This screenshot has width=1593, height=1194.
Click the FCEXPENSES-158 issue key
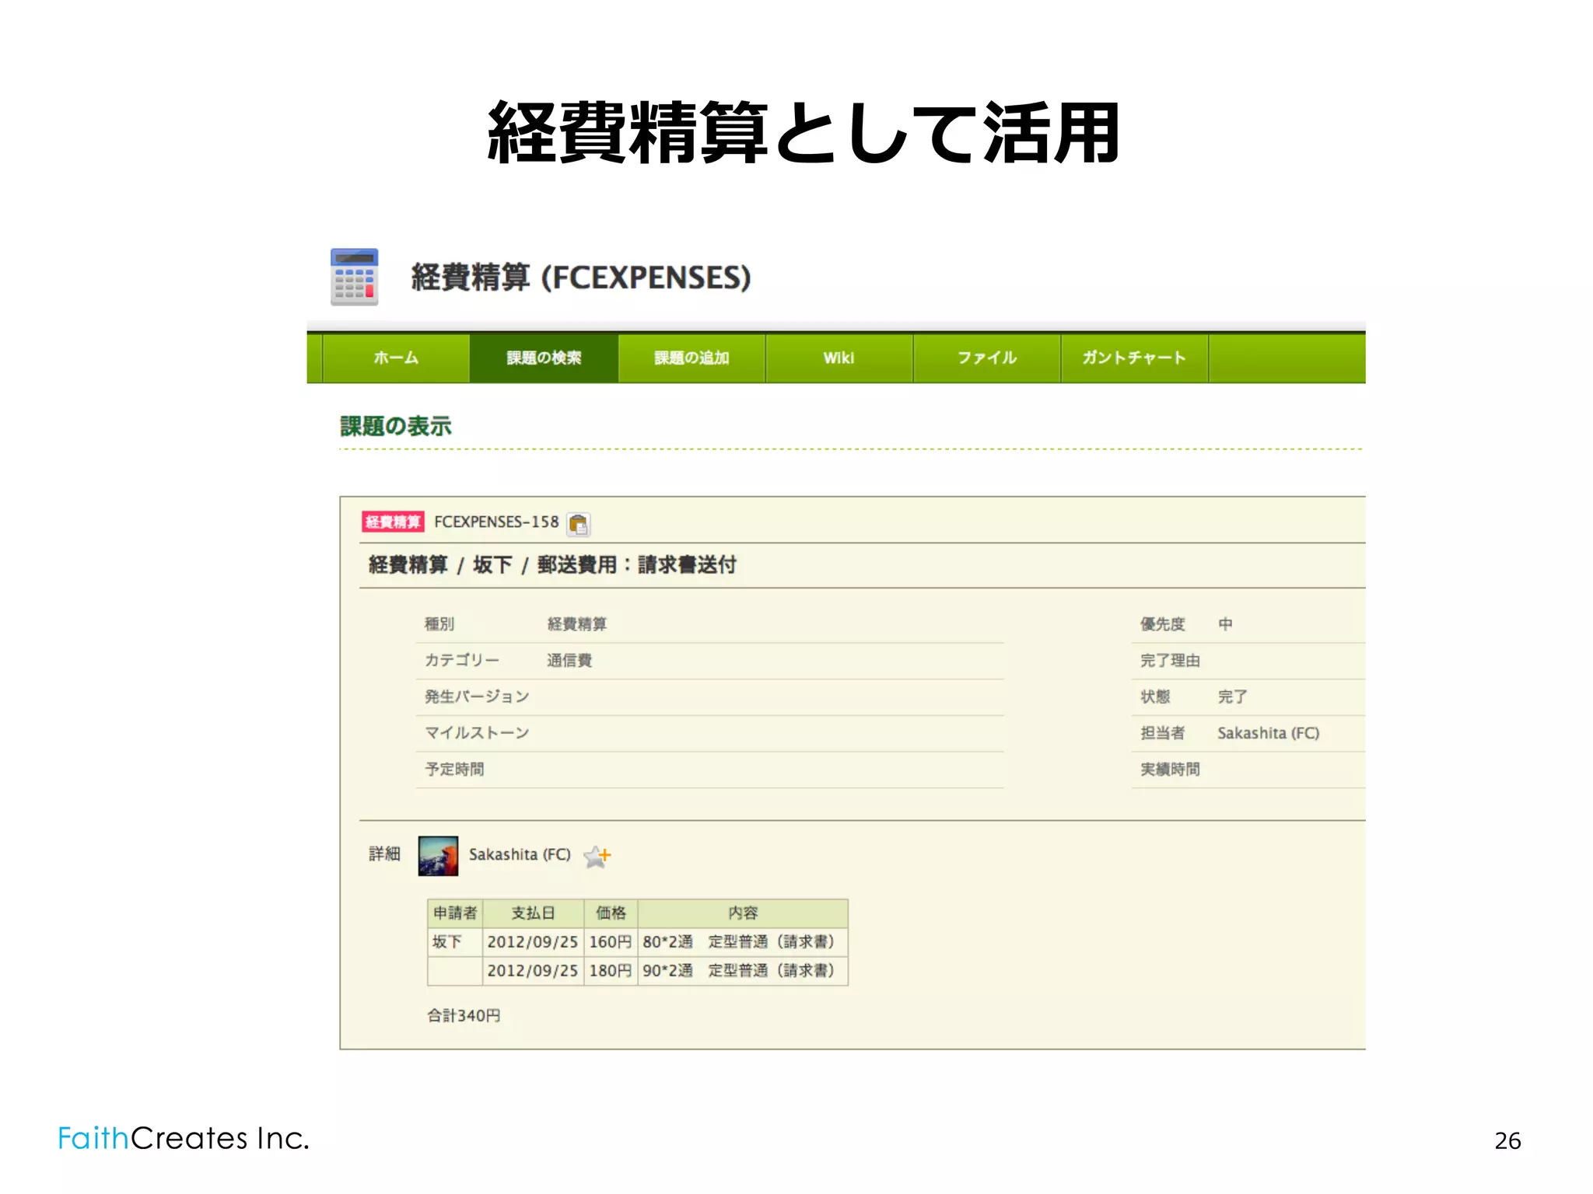click(496, 522)
